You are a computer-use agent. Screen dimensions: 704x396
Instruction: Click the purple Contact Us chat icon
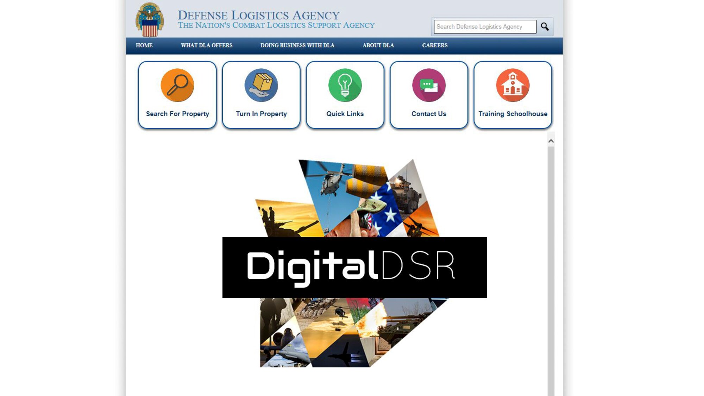(429, 85)
